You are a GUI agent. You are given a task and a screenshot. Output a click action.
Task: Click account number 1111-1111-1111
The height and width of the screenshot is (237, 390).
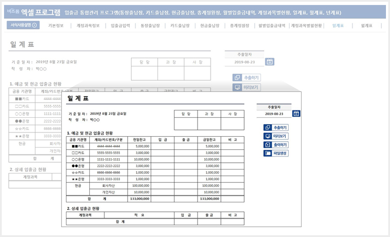pyautogui.click(x=108, y=159)
